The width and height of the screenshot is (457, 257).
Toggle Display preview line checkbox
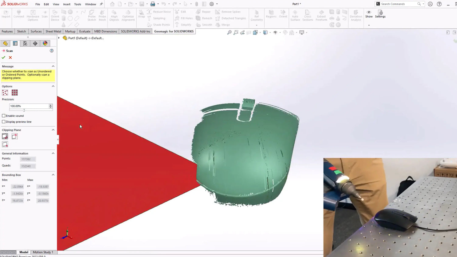pos(4,122)
